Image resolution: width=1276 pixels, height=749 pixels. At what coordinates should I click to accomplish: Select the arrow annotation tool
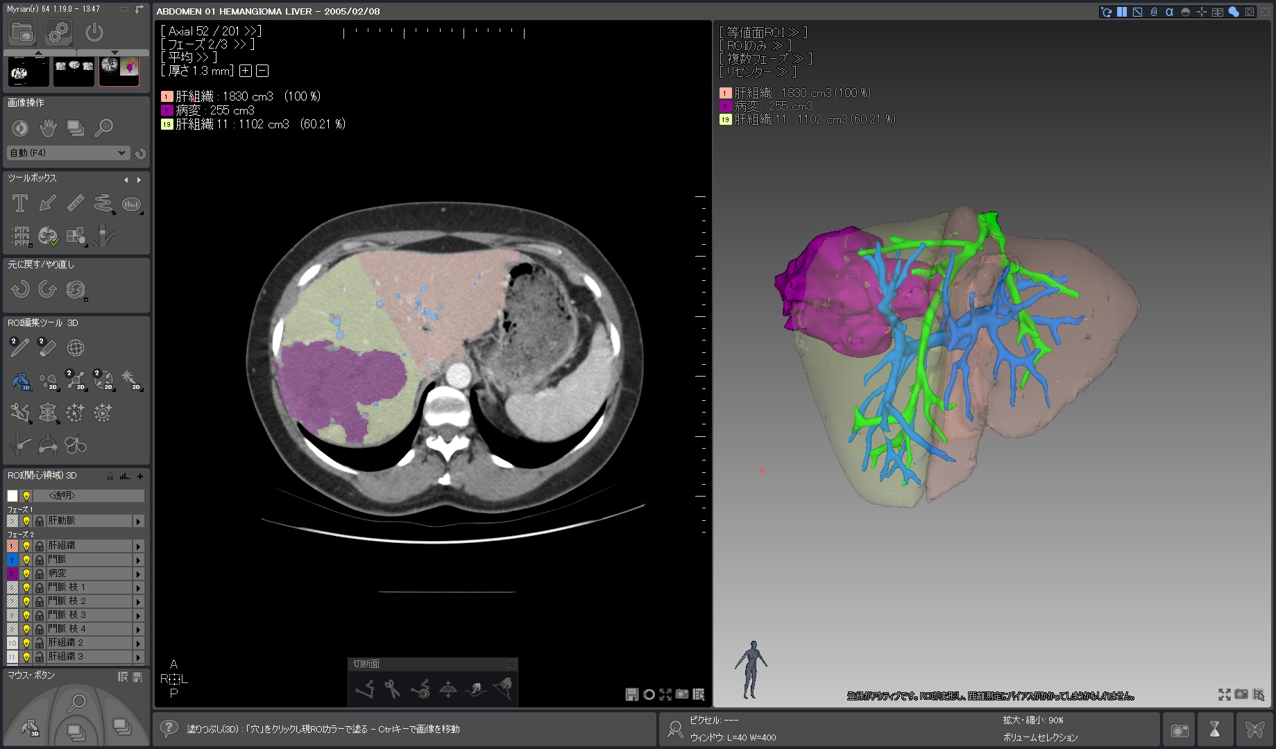coord(47,203)
